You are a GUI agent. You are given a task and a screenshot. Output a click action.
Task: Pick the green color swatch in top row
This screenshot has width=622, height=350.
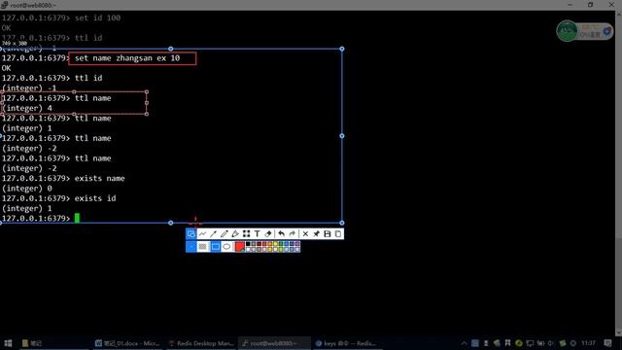[281, 244]
